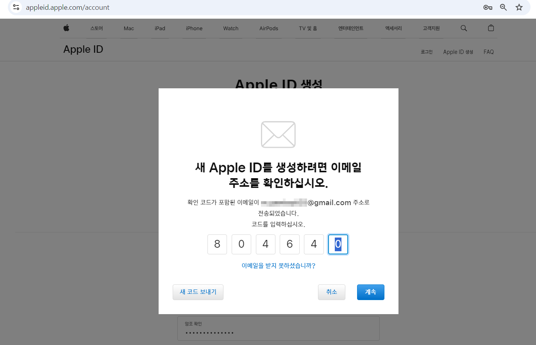Open the AirPods menu item

(269, 28)
